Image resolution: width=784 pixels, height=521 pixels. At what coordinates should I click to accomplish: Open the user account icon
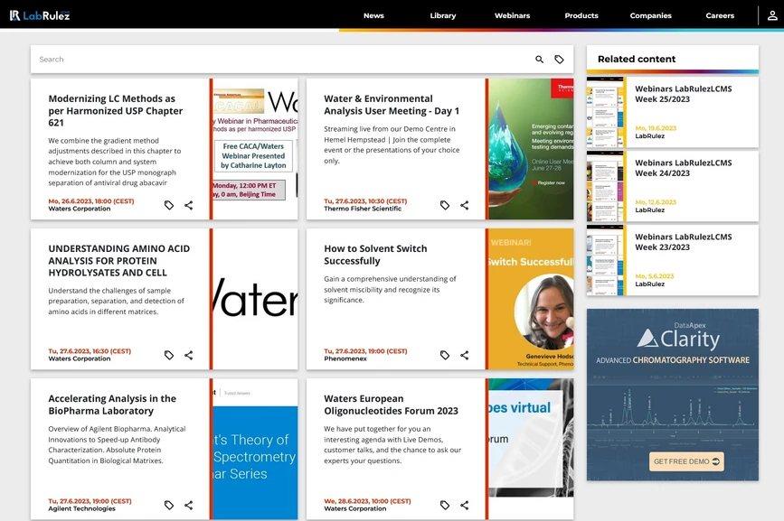click(772, 15)
